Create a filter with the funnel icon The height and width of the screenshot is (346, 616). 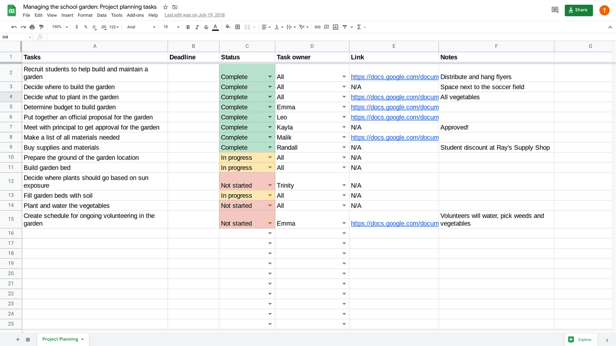pyautogui.click(x=344, y=27)
